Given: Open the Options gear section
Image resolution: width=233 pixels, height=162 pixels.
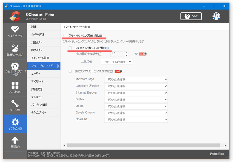Looking at the screenshot, I should click(15, 124).
